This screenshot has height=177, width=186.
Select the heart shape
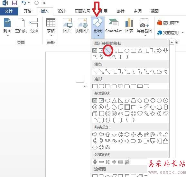pos(140,113)
